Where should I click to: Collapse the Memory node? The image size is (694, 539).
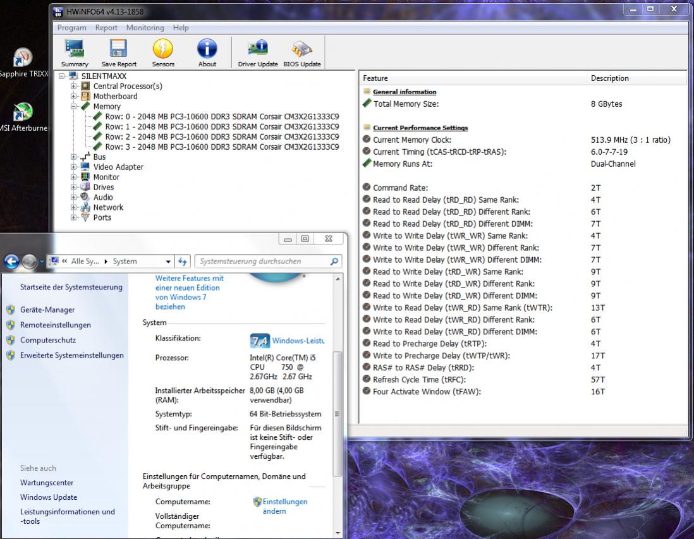(73, 107)
